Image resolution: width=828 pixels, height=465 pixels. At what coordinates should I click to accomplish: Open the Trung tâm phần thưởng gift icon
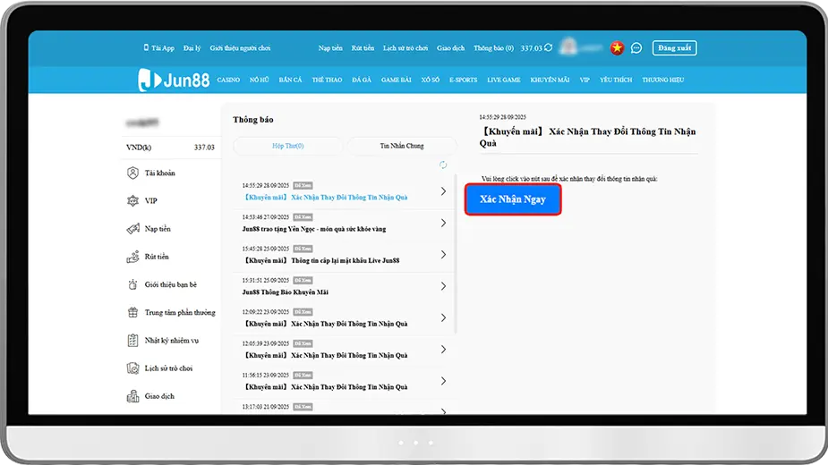pos(132,312)
